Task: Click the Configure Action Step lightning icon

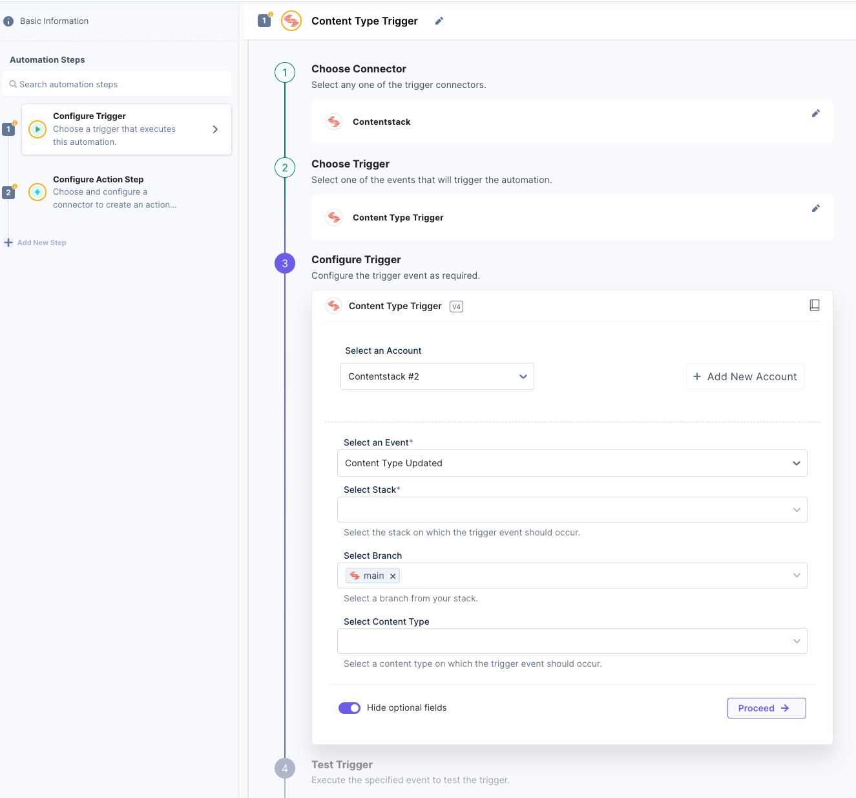Action: click(x=37, y=192)
